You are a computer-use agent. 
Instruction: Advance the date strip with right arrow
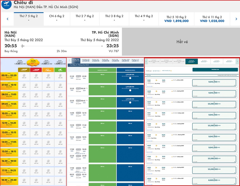pos(236,19)
